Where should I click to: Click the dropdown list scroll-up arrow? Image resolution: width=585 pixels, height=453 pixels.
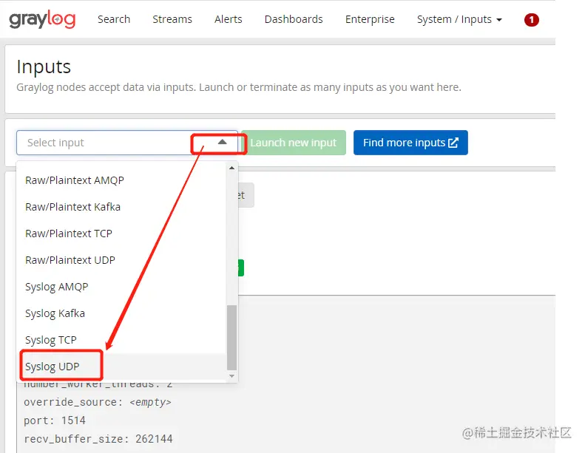(231, 168)
